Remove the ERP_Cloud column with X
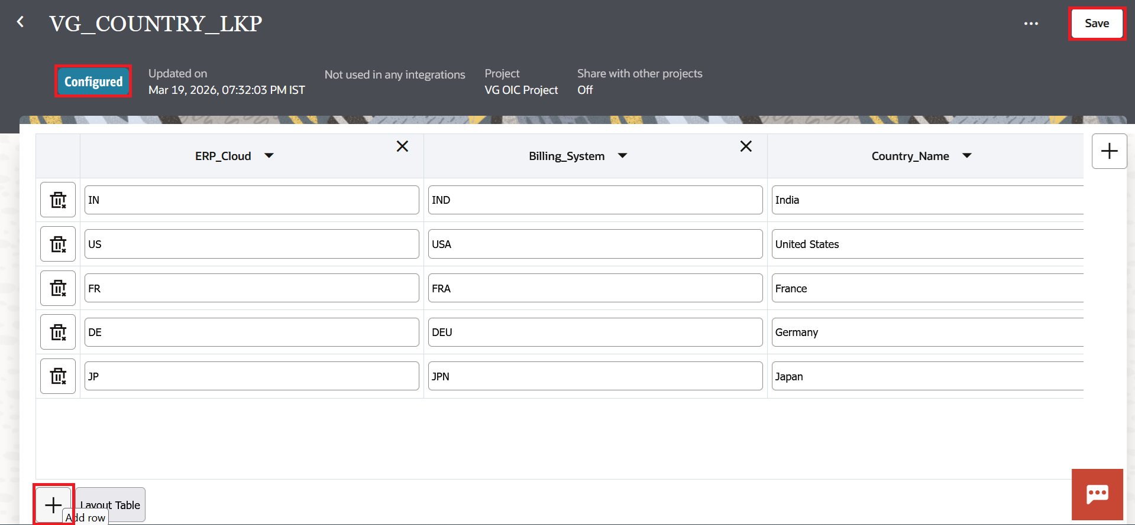Image resolution: width=1135 pixels, height=525 pixels. [402, 146]
